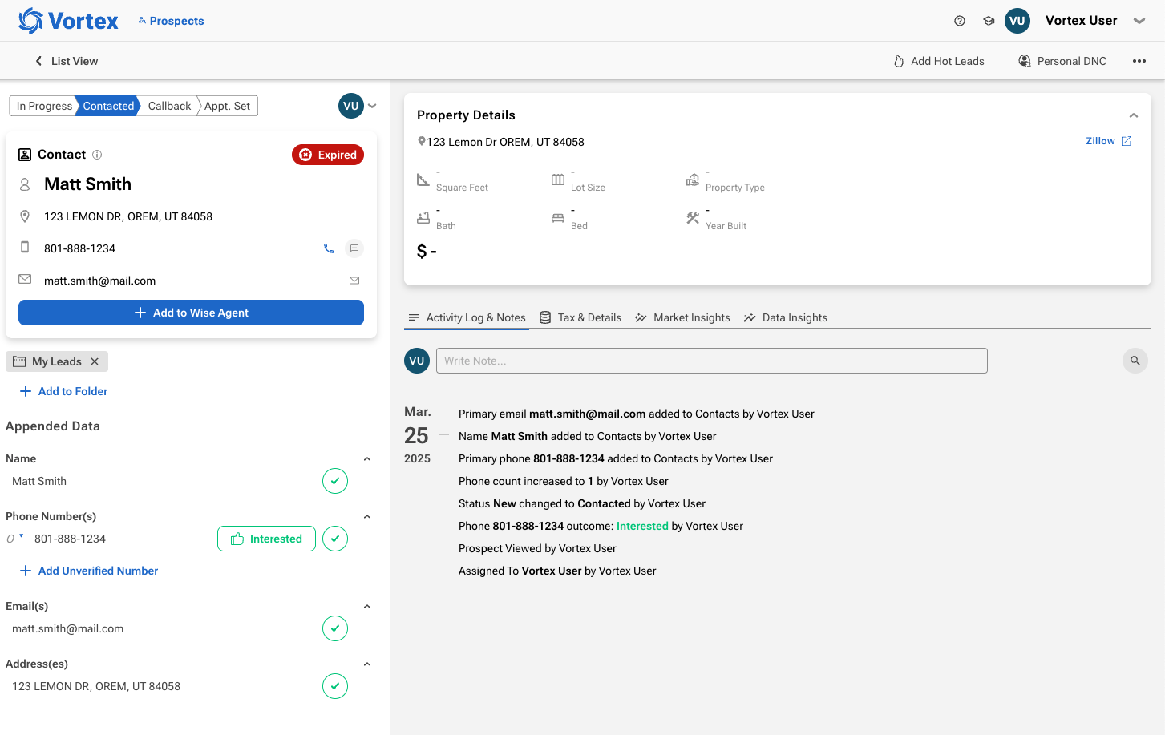
Task: Select the Contacted status step
Action: pyautogui.click(x=108, y=106)
